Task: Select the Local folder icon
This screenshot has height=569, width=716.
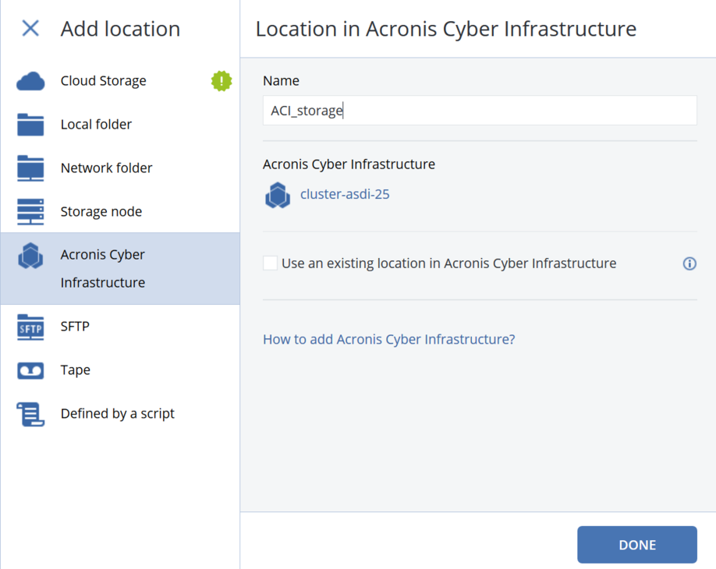Action: (30, 125)
